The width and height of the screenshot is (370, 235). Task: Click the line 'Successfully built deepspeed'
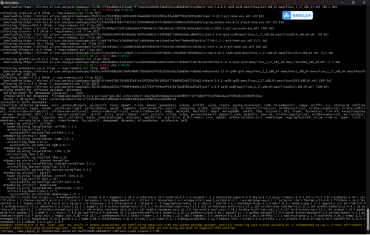(x=24, y=102)
